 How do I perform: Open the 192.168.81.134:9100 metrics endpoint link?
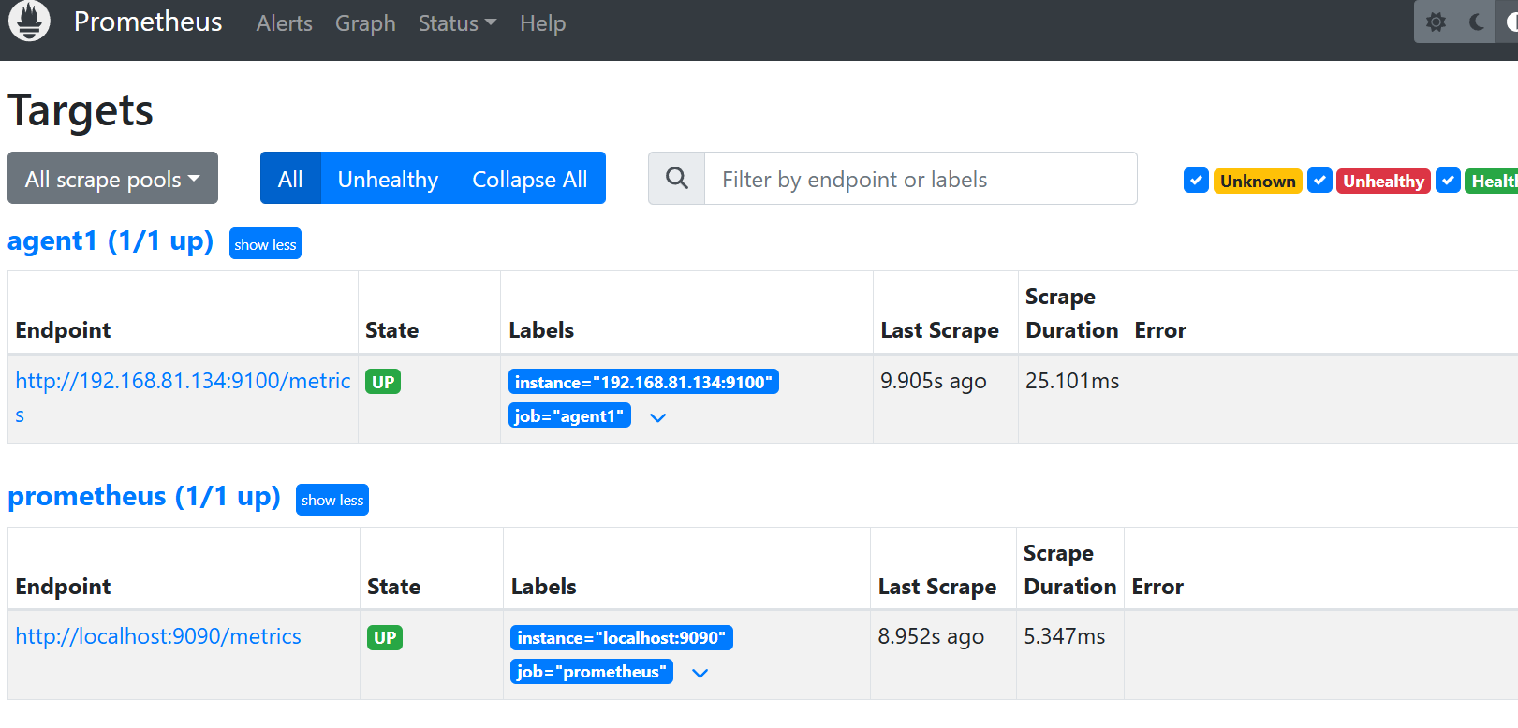pyautogui.click(x=183, y=398)
